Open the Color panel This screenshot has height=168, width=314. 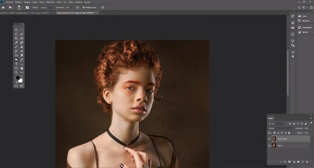tap(302, 16)
